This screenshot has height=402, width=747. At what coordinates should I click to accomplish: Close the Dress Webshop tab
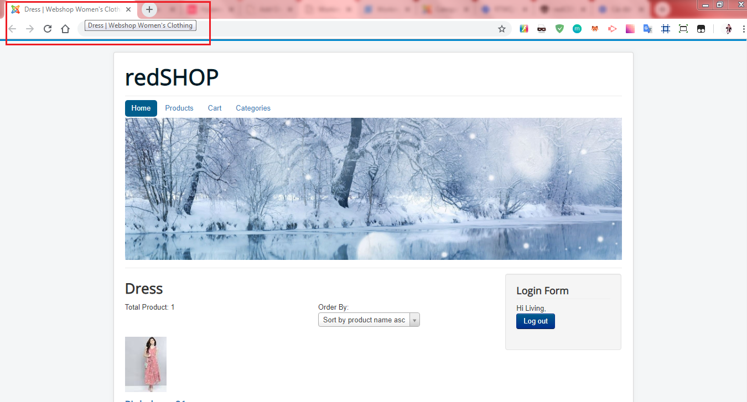click(128, 9)
